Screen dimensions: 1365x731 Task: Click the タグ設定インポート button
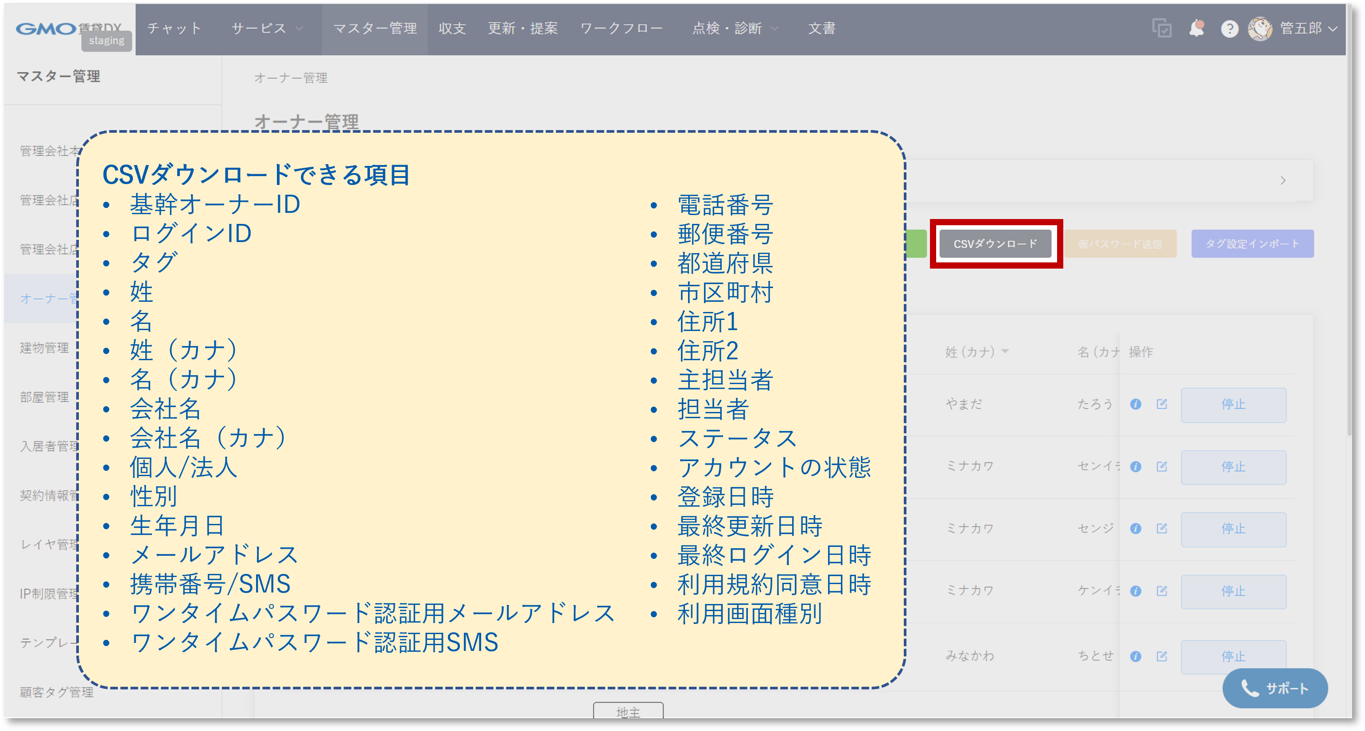[x=1252, y=244]
